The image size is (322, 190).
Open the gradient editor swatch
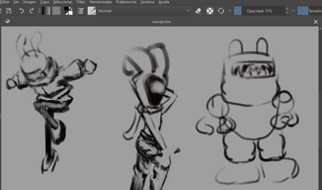point(46,11)
